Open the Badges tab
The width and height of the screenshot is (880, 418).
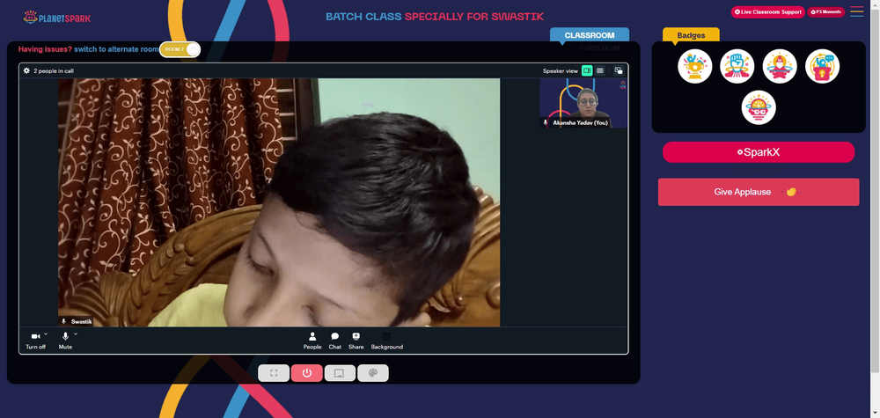point(691,35)
